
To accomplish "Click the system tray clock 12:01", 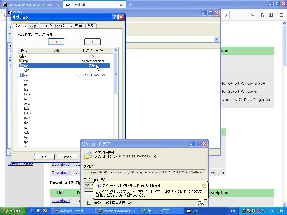I will (x=276, y=211).
